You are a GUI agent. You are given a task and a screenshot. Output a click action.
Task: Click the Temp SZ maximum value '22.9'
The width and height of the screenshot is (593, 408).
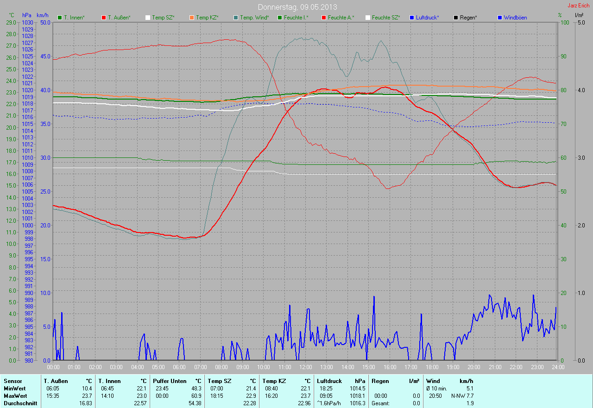251,396
